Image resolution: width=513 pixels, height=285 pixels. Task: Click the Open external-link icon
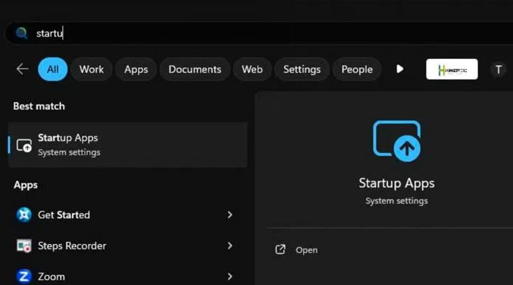point(280,249)
